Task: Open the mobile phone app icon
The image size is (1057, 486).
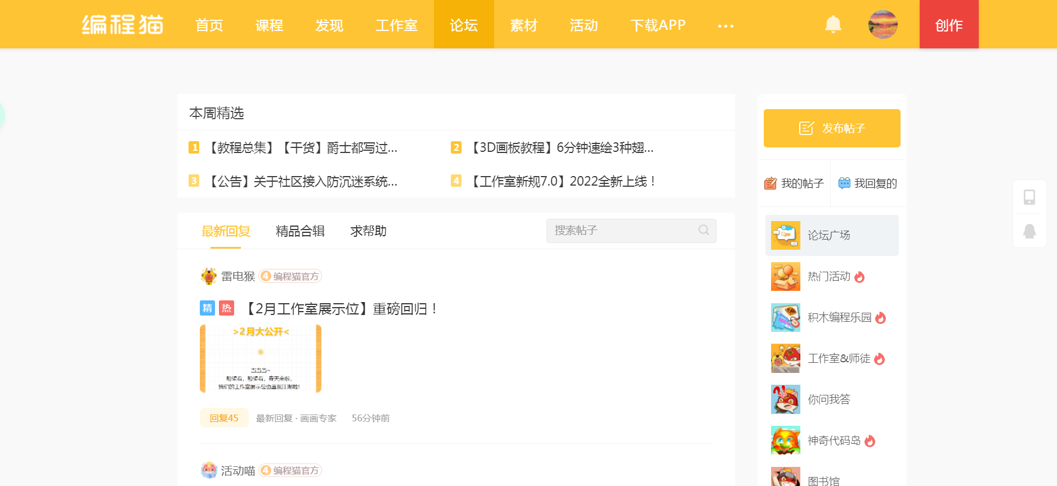Action: [x=1029, y=197]
